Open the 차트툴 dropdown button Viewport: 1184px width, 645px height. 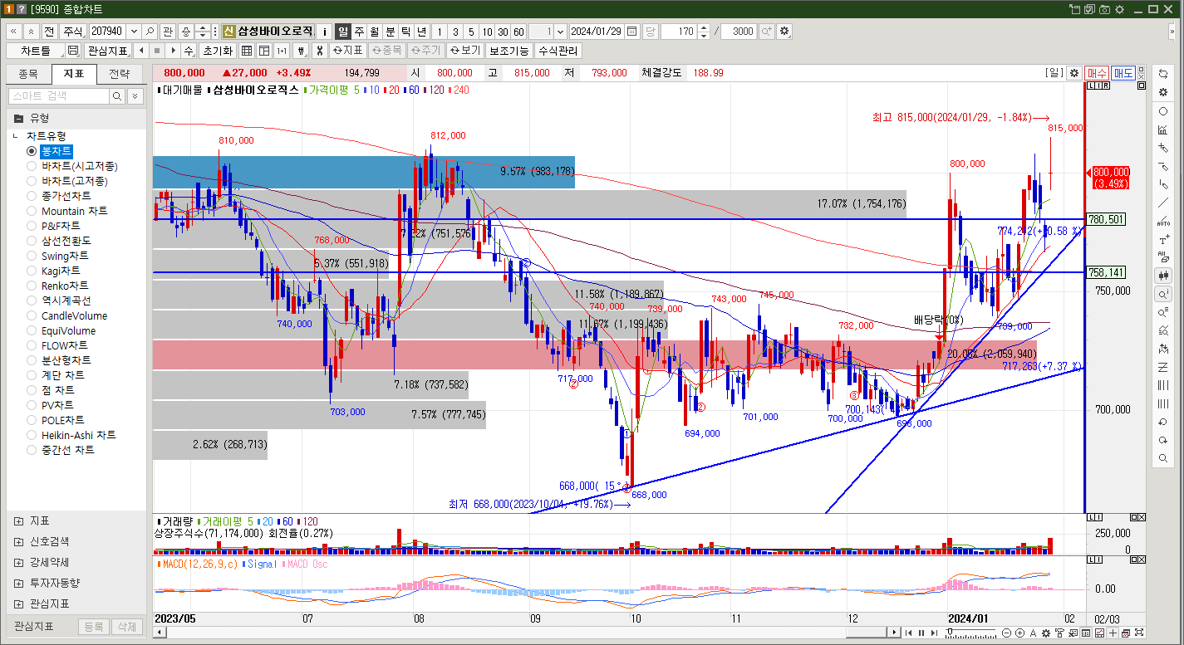pos(36,51)
